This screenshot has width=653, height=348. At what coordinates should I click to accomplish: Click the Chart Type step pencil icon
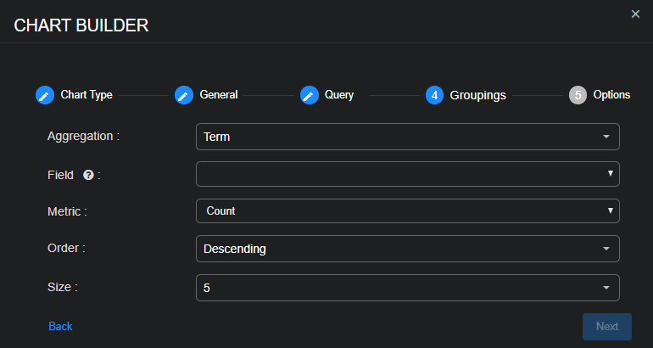coord(45,95)
